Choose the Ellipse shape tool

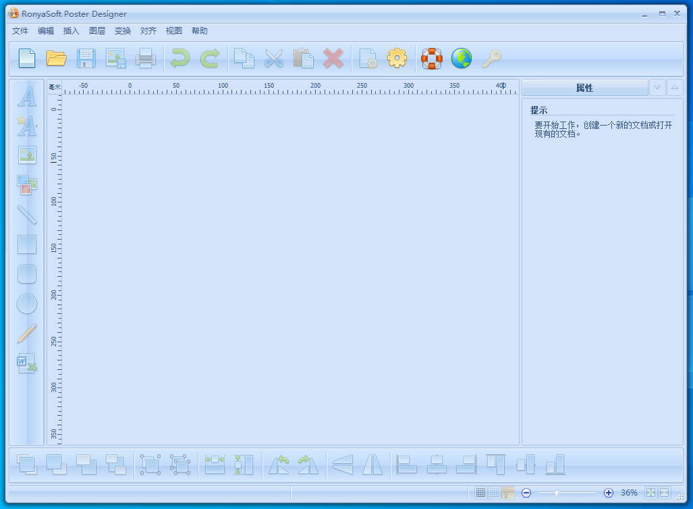[x=27, y=304]
